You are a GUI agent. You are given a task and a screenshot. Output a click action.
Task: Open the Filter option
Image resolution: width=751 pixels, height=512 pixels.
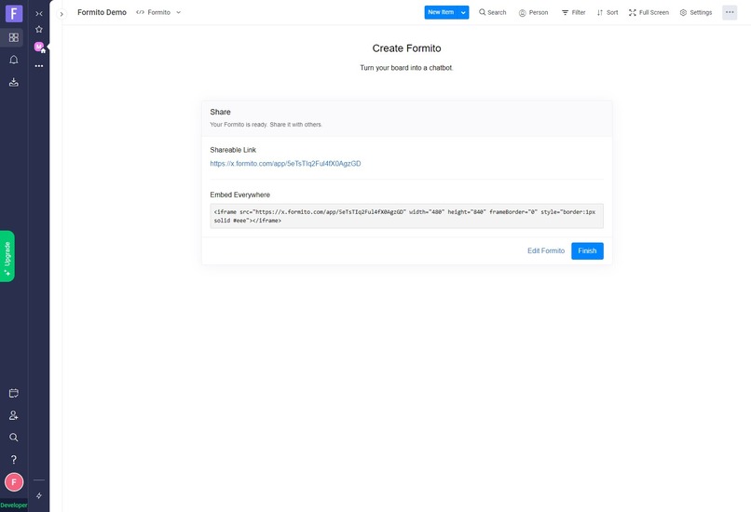[x=573, y=12]
